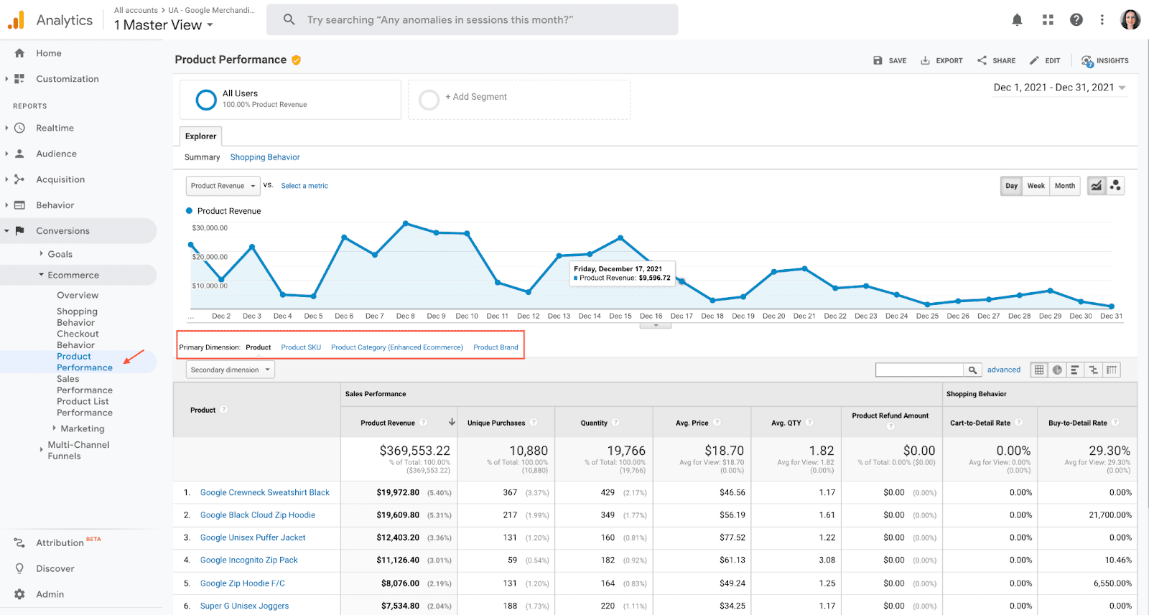The height and width of the screenshot is (615, 1149).
Task: Open the Overview report under Ecommerce
Action: 78,296
